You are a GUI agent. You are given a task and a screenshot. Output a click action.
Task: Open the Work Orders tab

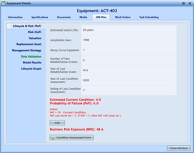[123, 17]
